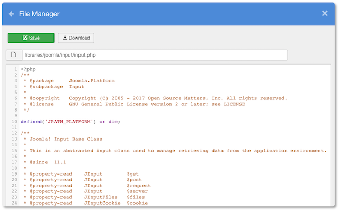Viewport: 339px width, 211px height.
Task: Click the @since 11.1 comment line
Action: (x=44, y=162)
